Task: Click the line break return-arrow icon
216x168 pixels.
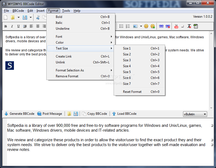Action: (183, 26)
